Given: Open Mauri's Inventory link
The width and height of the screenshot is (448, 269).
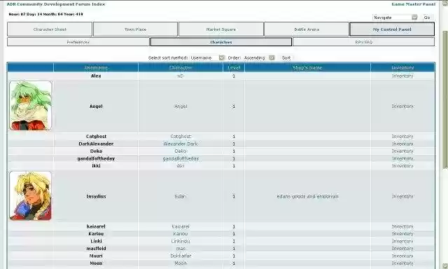Looking at the screenshot, I should [x=402, y=256].
